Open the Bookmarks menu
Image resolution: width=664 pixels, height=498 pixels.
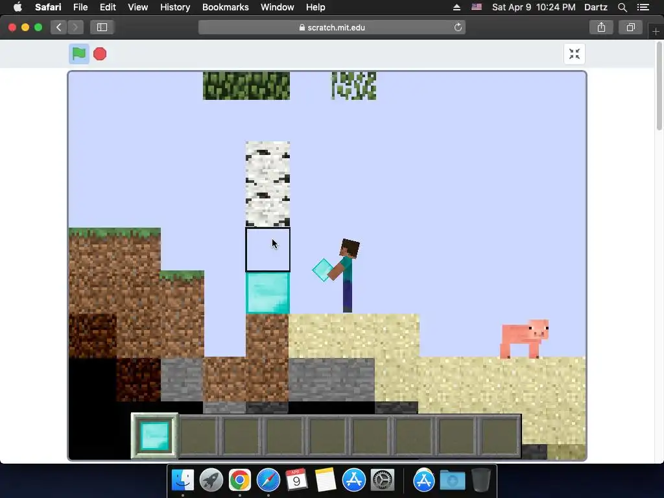[225, 7]
